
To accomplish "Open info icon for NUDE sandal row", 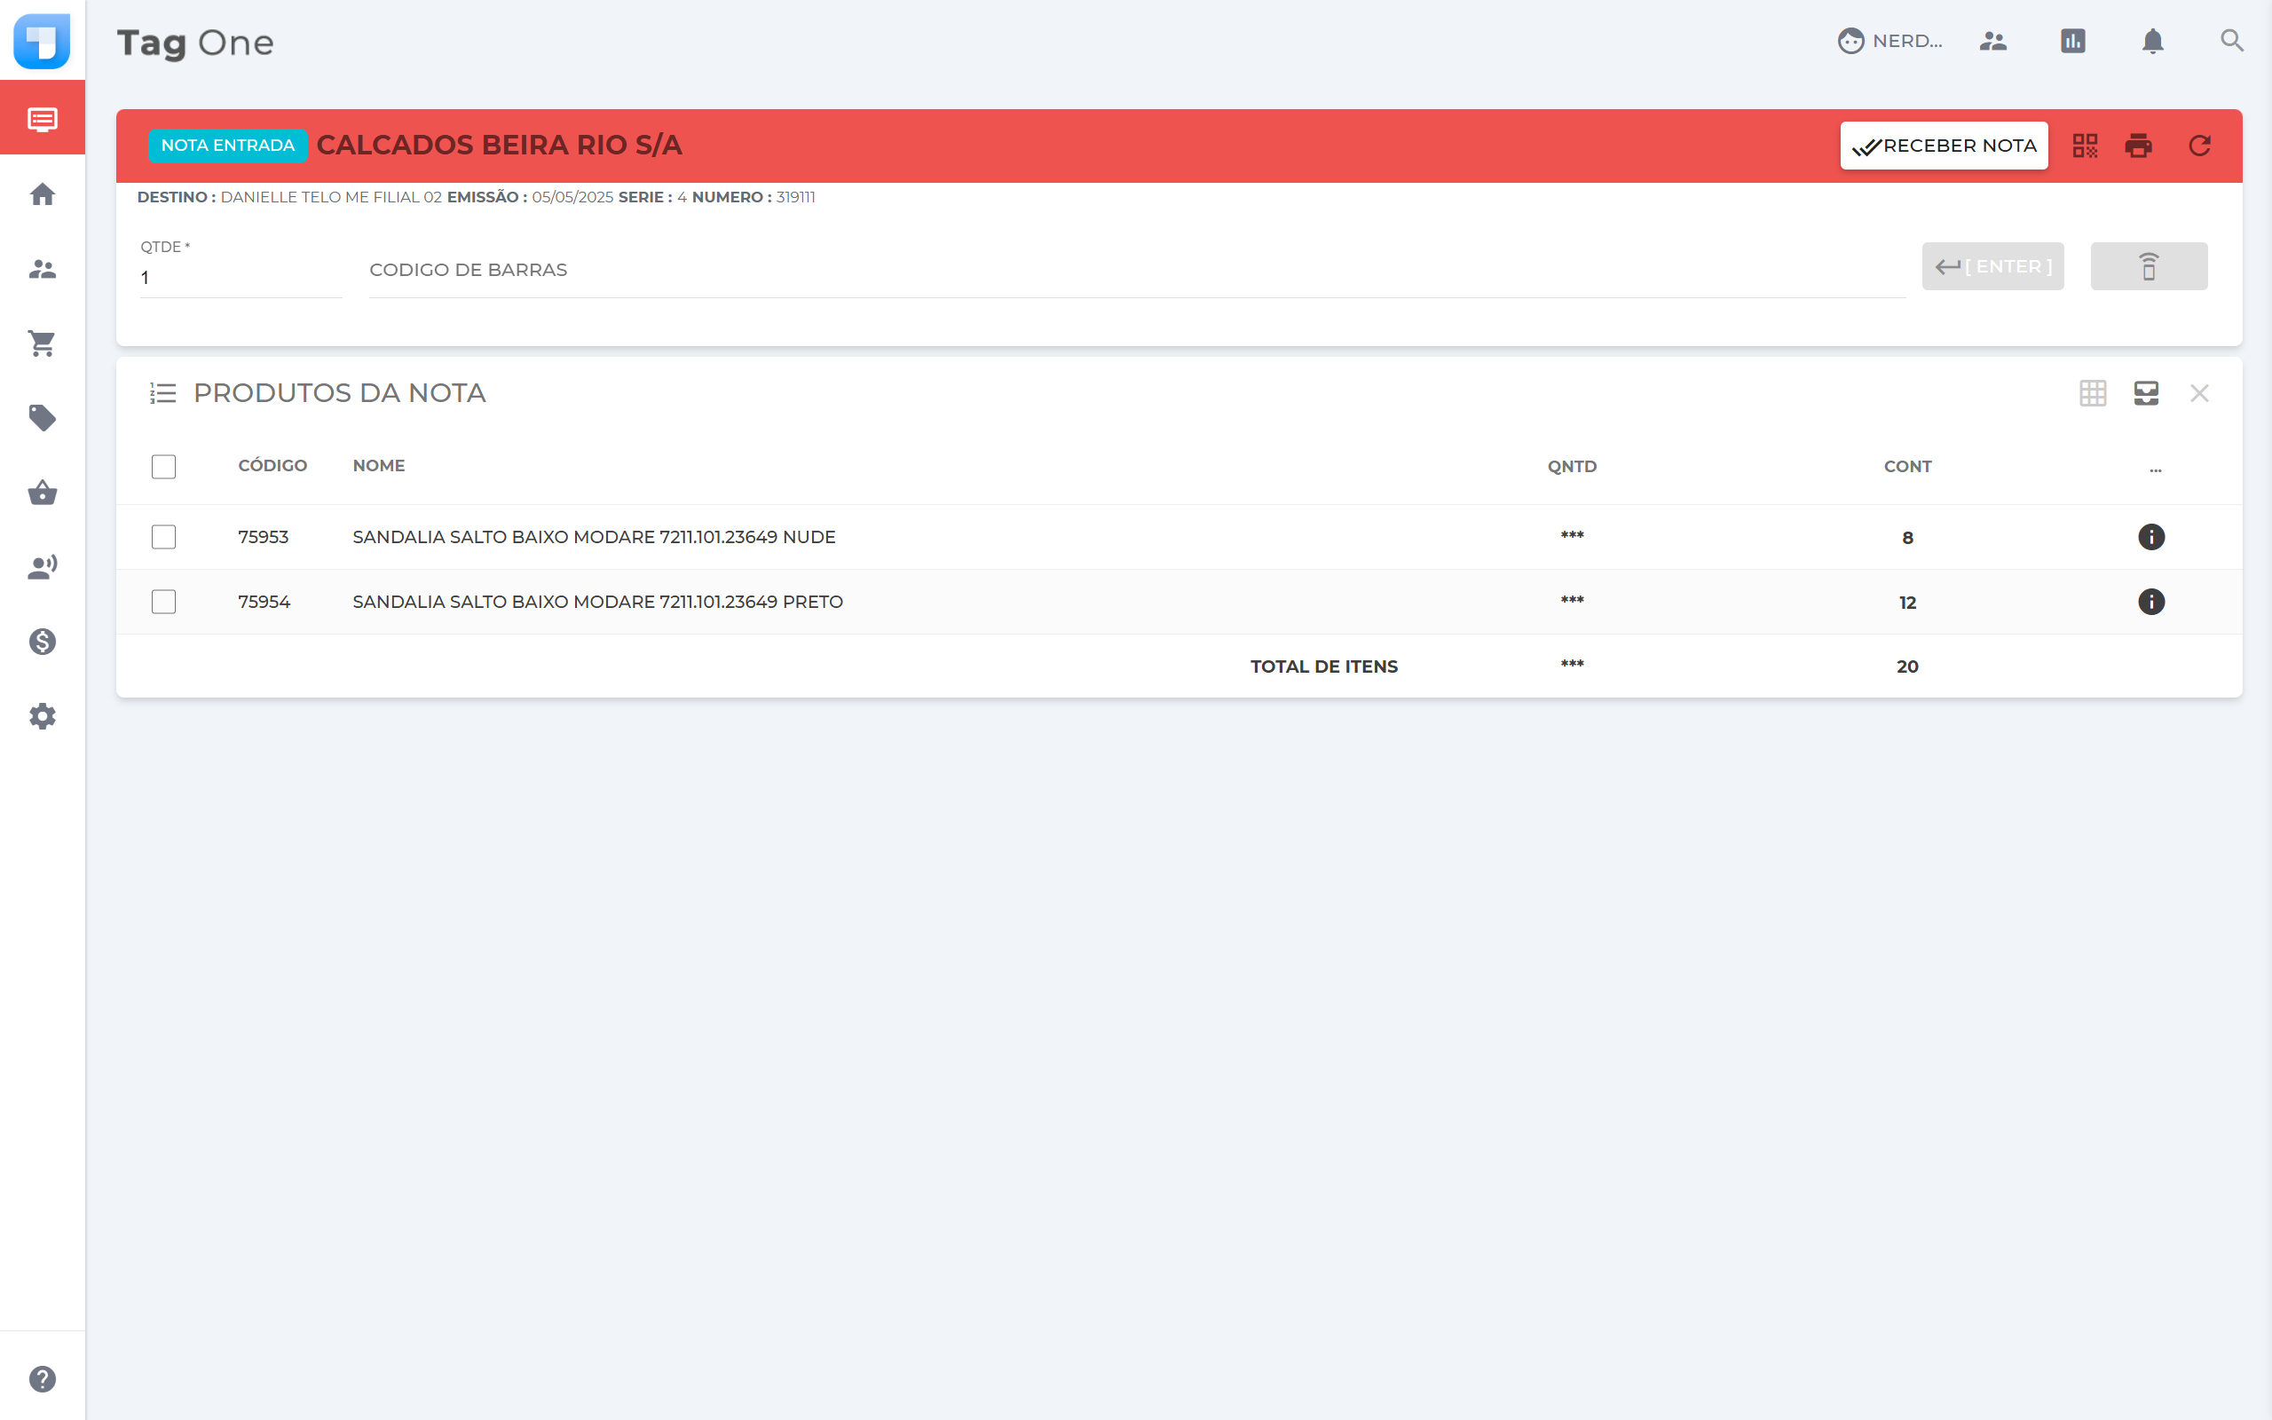I will [2151, 537].
